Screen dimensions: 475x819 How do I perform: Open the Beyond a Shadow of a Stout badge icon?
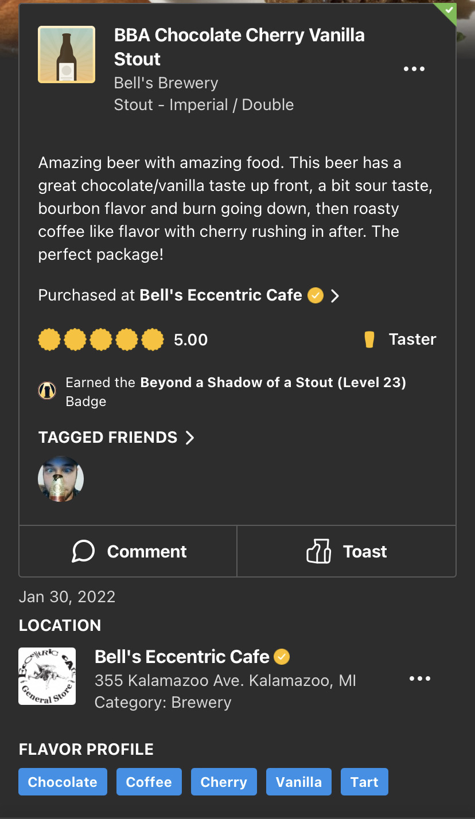[47, 391]
